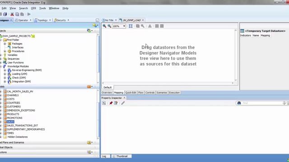This screenshot has height=162, width=289.
Task: Click the binoculars find icon
Action: click(239, 103)
